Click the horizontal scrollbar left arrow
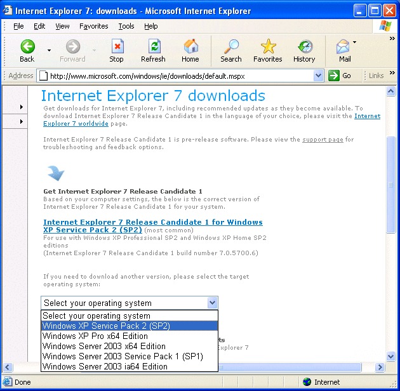This screenshot has height=391, width=400. pos(8,368)
